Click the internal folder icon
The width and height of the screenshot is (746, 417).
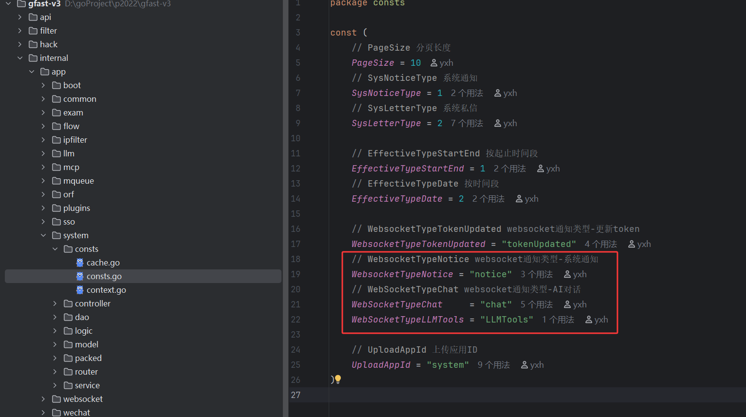click(x=33, y=58)
